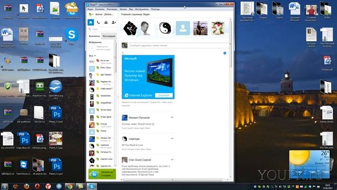Switch to Контакты tab in sidebar

tap(94, 36)
